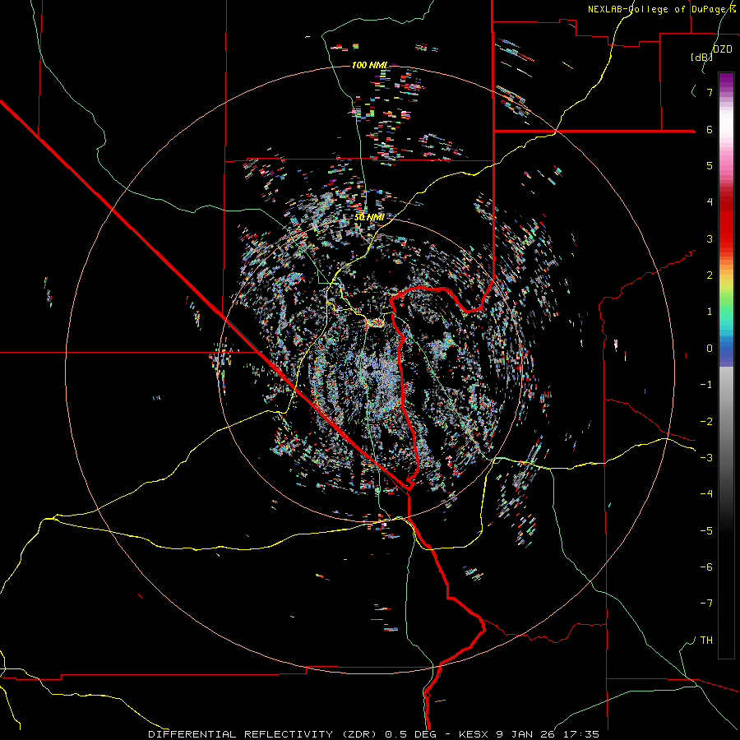Click the "-6" scale label
The width and height of the screenshot is (740, 740).
point(706,567)
